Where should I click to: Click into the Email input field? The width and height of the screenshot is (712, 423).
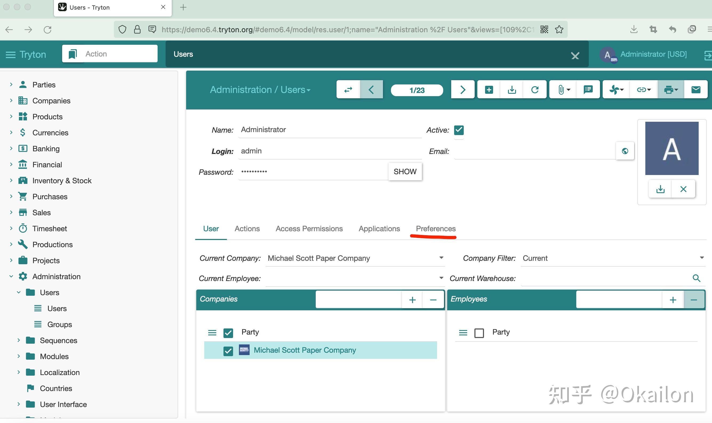tap(534, 151)
